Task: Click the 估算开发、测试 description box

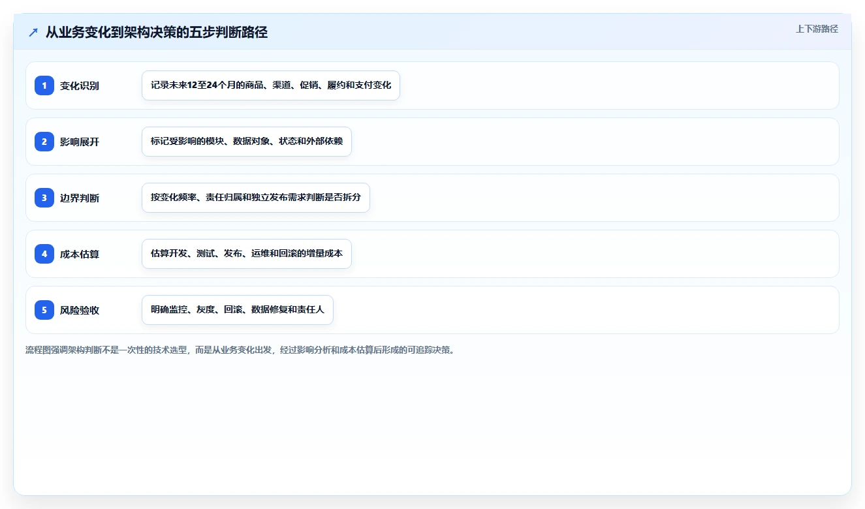Action: [247, 254]
